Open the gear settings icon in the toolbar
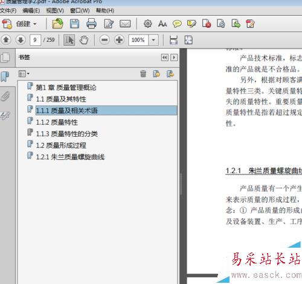The image size is (302, 284). pyautogui.click(x=147, y=24)
